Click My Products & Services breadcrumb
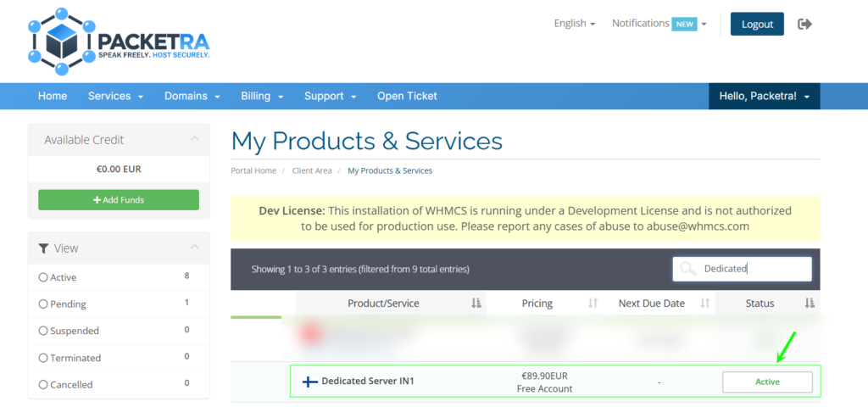This screenshot has height=407, width=868. [x=390, y=170]
